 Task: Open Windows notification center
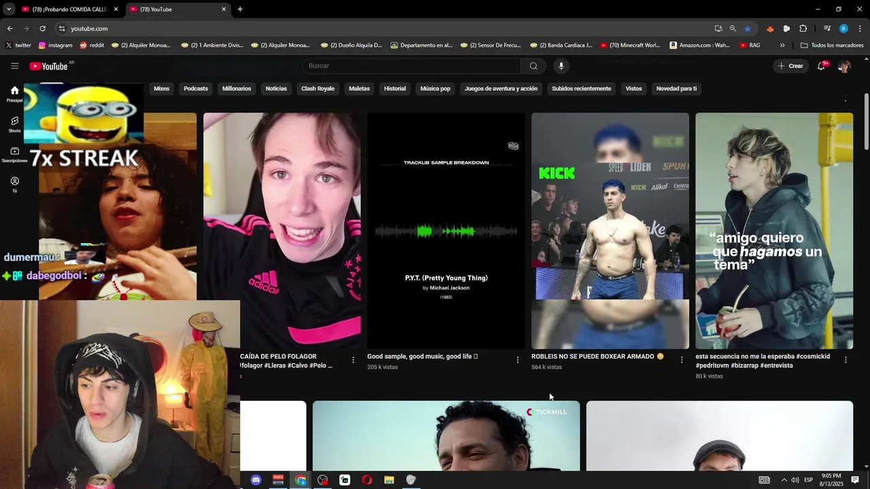[855, 480]
